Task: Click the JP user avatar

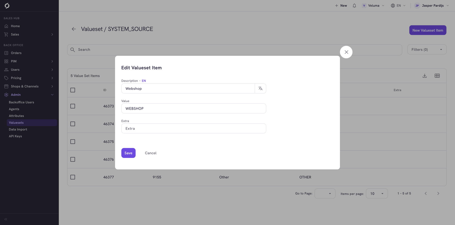Action: coord(417,5)
